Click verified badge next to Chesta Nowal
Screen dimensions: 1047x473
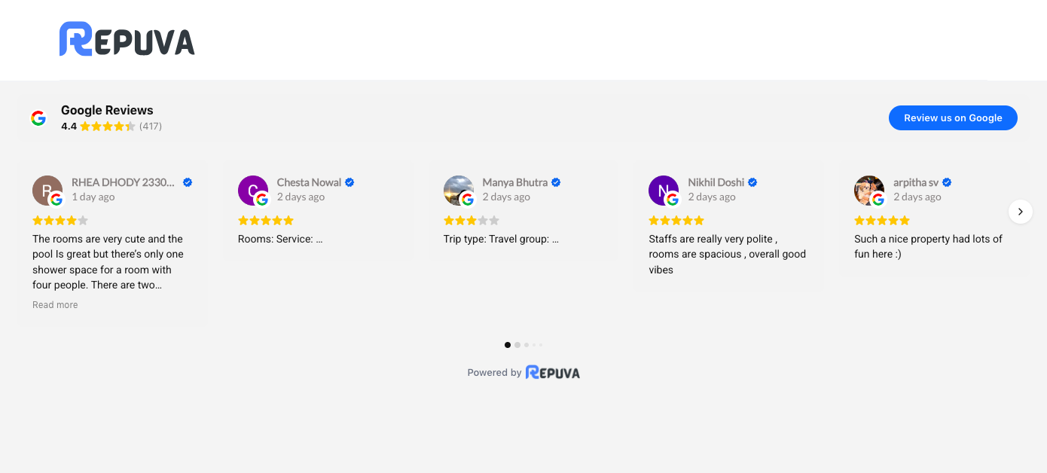(350, 182)
